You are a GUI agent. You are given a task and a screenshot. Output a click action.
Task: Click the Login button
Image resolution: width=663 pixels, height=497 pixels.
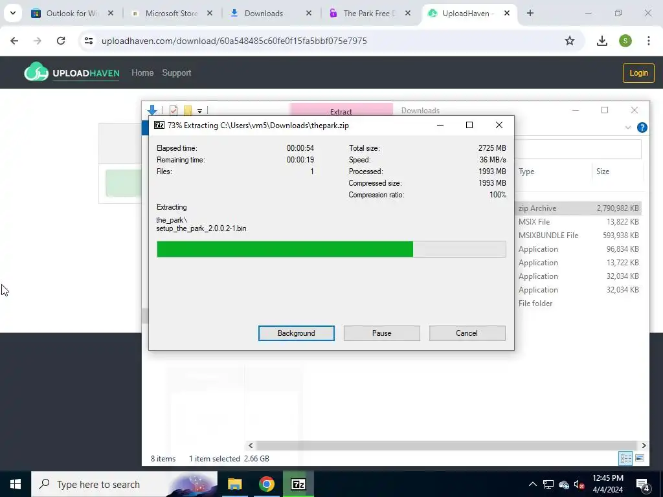(x=638, y=72)
